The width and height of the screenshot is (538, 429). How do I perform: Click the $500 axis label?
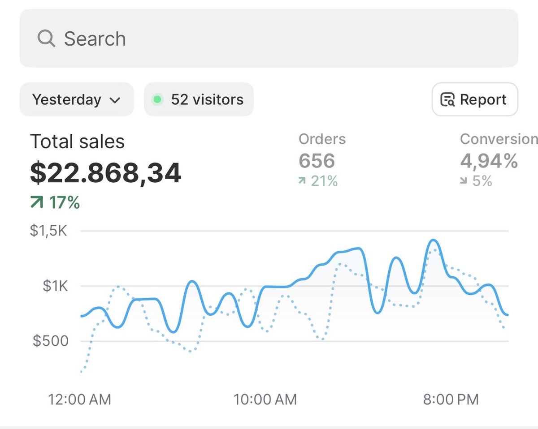tap(51, 341)
